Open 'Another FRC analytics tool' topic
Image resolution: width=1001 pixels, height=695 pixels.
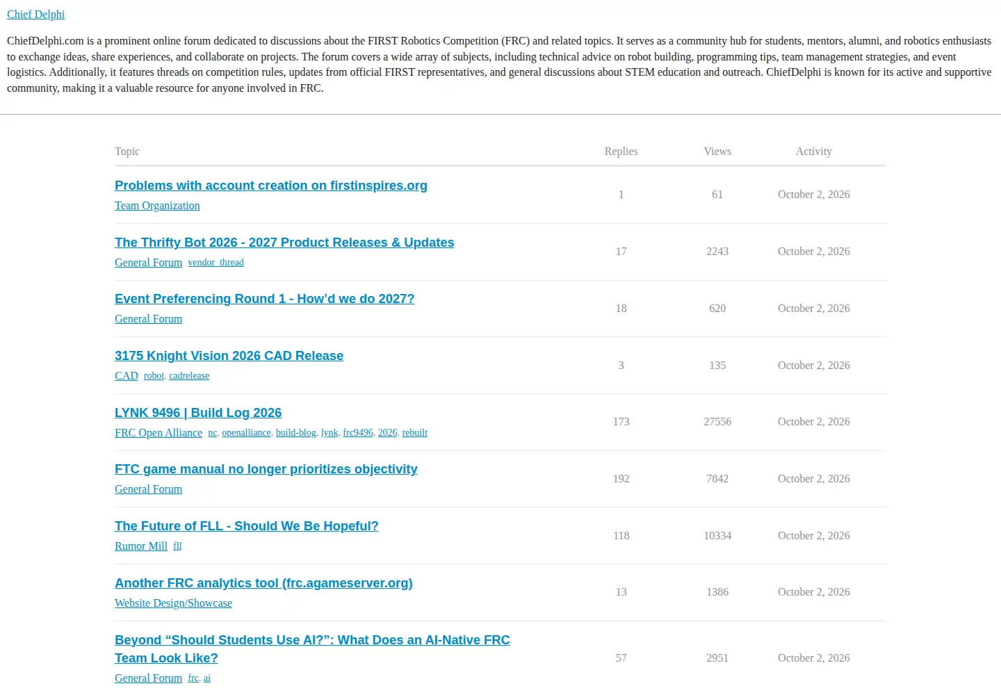pos(263,583)
